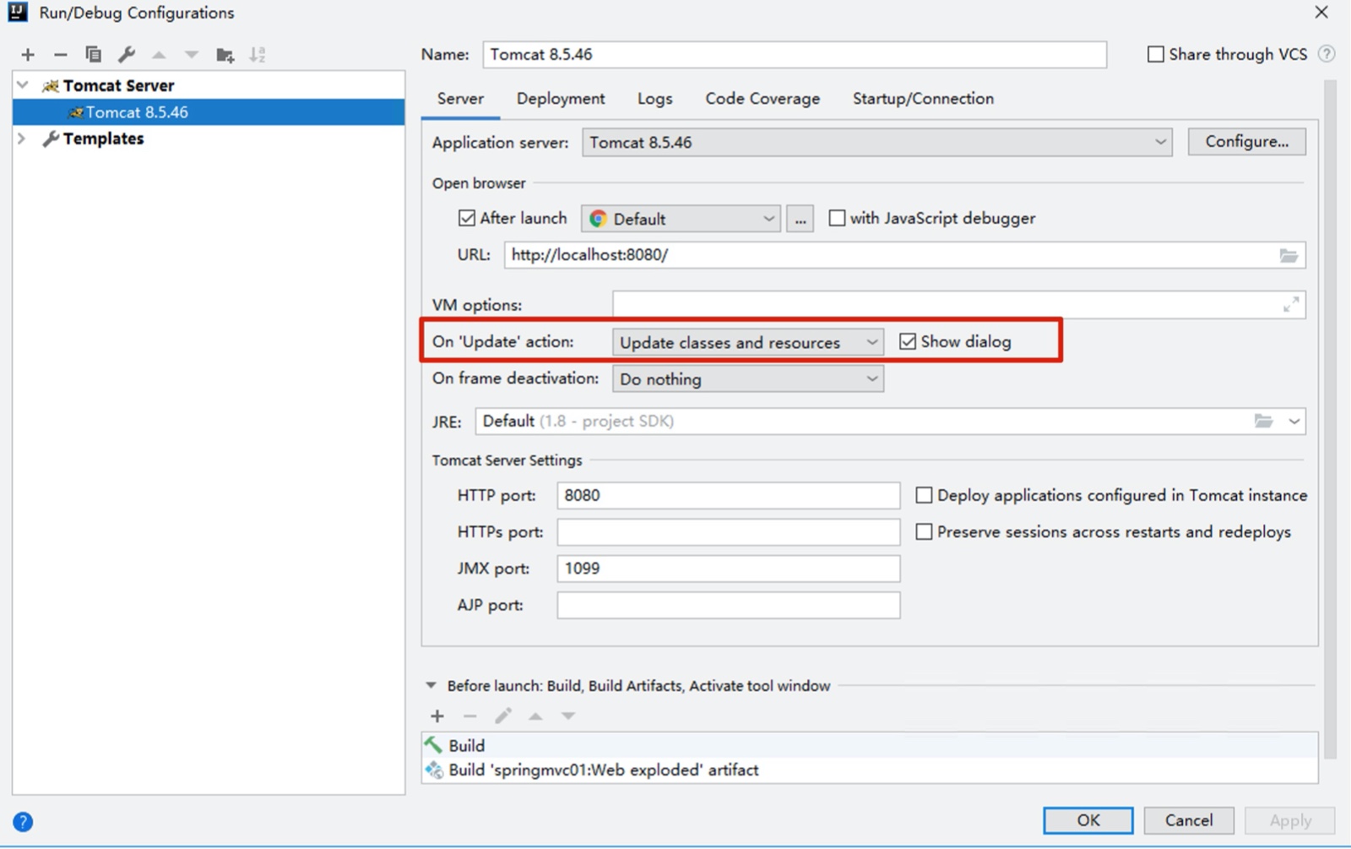Viewport: 1351px width, 849px height.
Task: Remove the selected configuration
Action: point(60,55)
